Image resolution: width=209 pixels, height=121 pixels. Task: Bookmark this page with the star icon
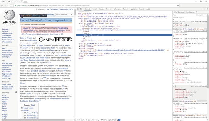coord(178,5)
